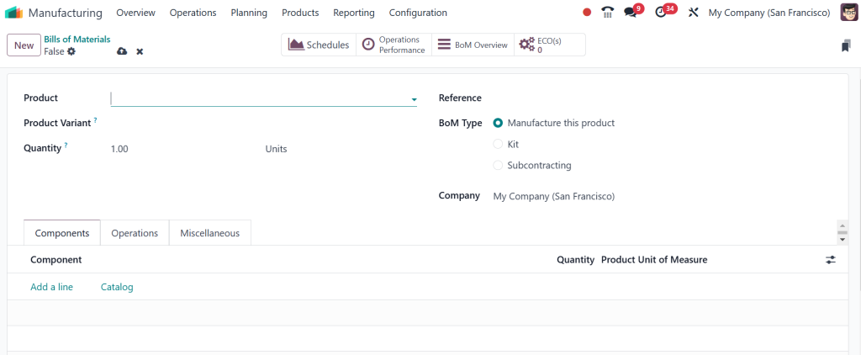Switch to the Components tab

pyautogui.click(x=62, y=233)
